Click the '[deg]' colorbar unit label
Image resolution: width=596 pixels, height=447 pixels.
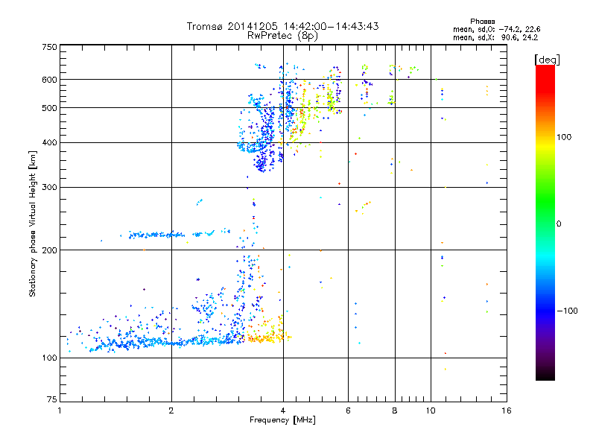(x=547, y=60)
